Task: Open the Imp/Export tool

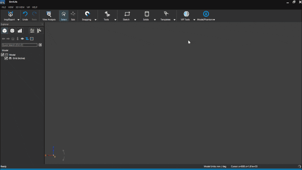Action: coord(9,16)
